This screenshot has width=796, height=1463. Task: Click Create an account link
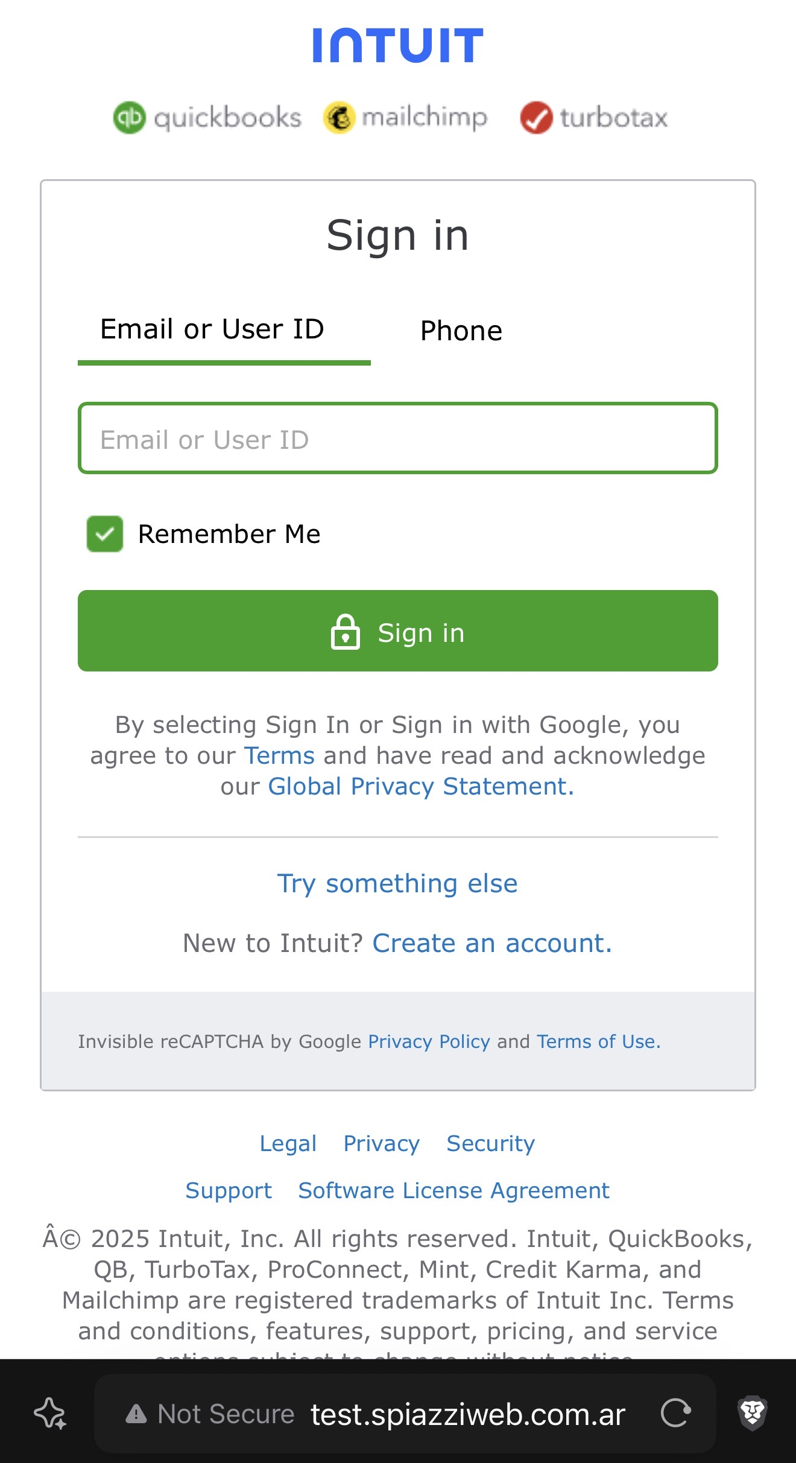[492, 943]
